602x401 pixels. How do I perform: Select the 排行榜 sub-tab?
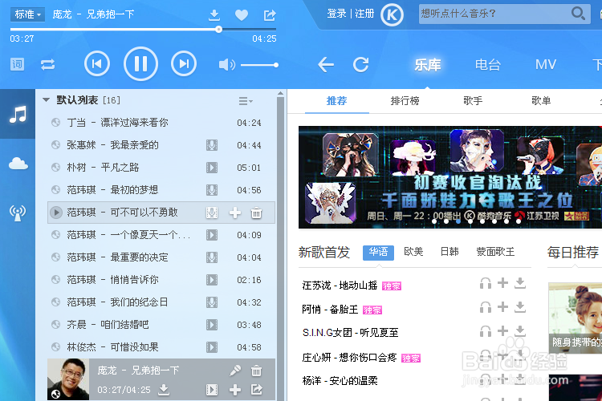[x=405, y=101]
